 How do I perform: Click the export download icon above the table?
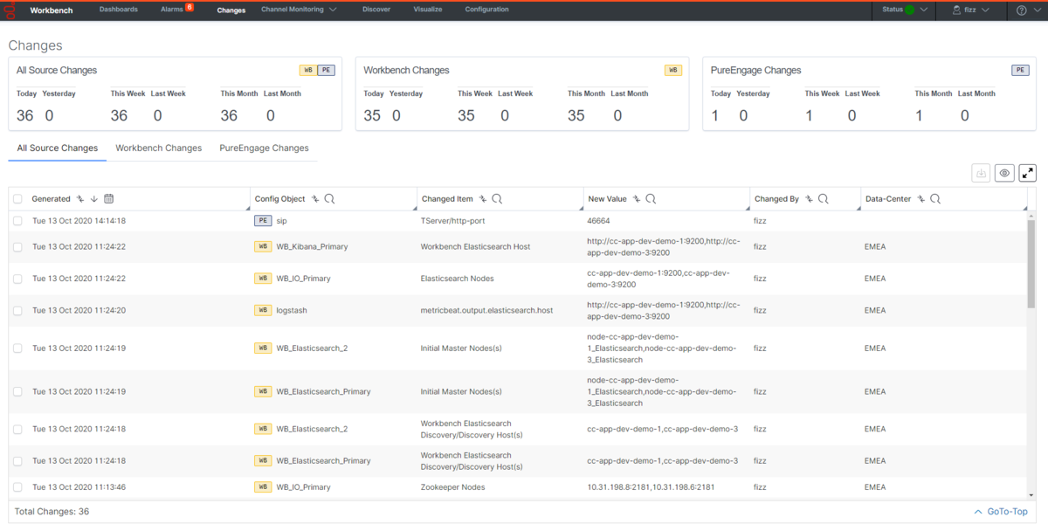982,173
